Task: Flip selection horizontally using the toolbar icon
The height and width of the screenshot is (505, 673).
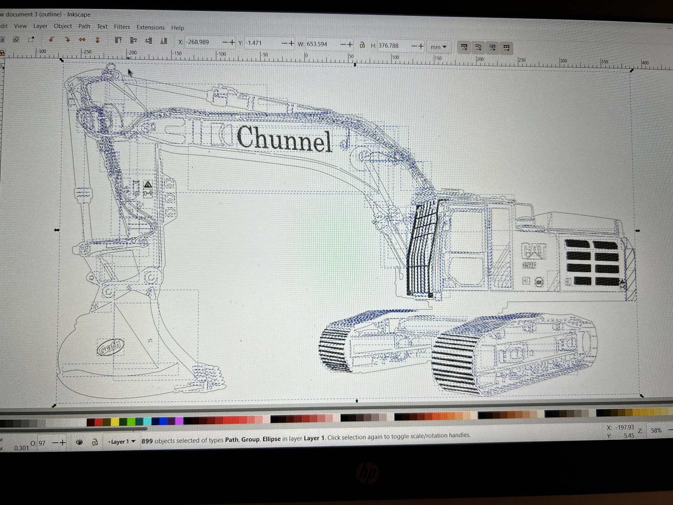Action: click(82, 40)
